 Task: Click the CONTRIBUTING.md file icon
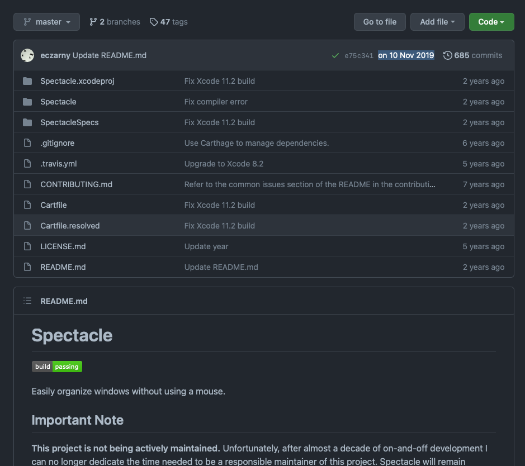27,184
